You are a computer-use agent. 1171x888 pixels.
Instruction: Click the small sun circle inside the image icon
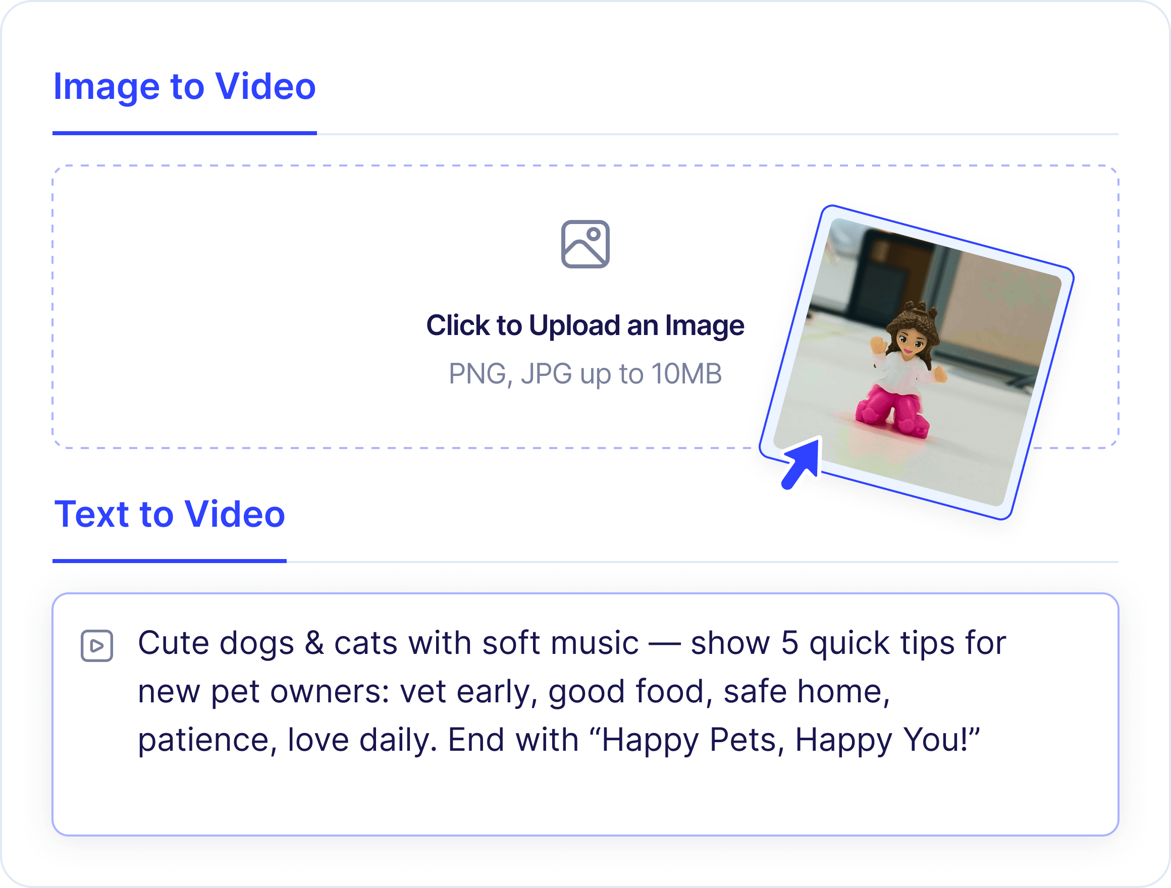(594, 234)
